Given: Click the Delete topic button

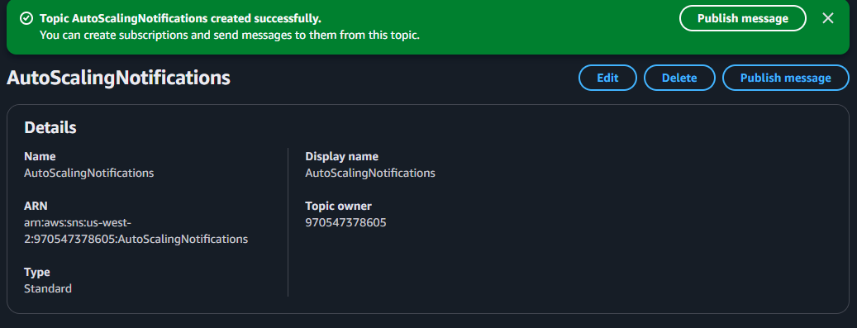Looking at the screenshot, I should coord(679,78).
